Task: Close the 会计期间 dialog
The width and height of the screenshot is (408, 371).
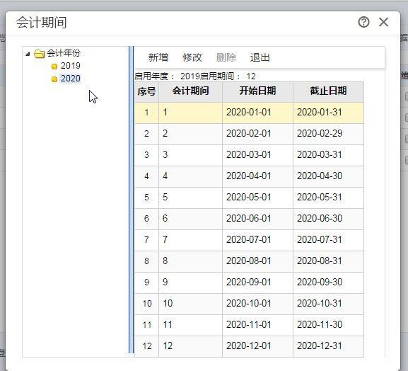Action: pyautogui.click(x=383, y=22)
